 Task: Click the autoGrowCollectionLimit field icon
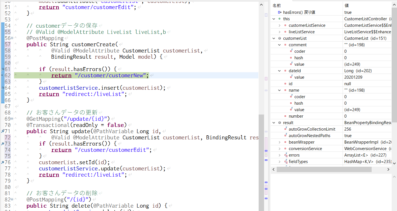click(x=286, y=129)
